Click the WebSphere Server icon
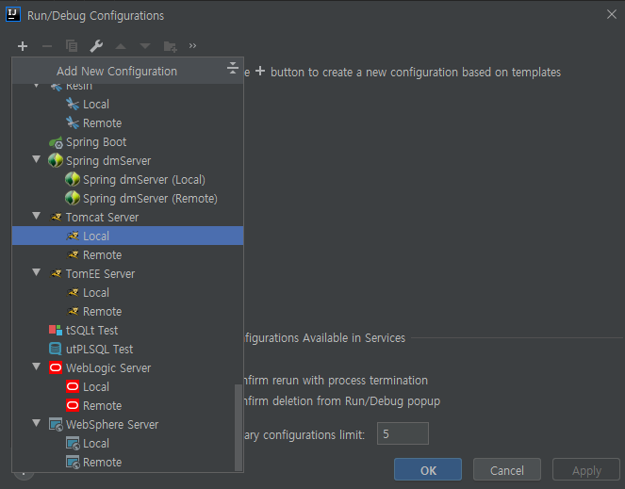The image size is (625, 489). (56, 425)
